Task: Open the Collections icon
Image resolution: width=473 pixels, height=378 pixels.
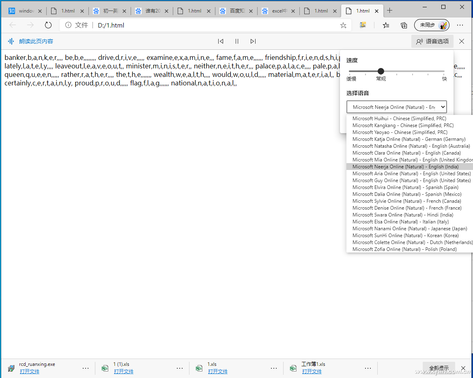Action: point(404,25)
